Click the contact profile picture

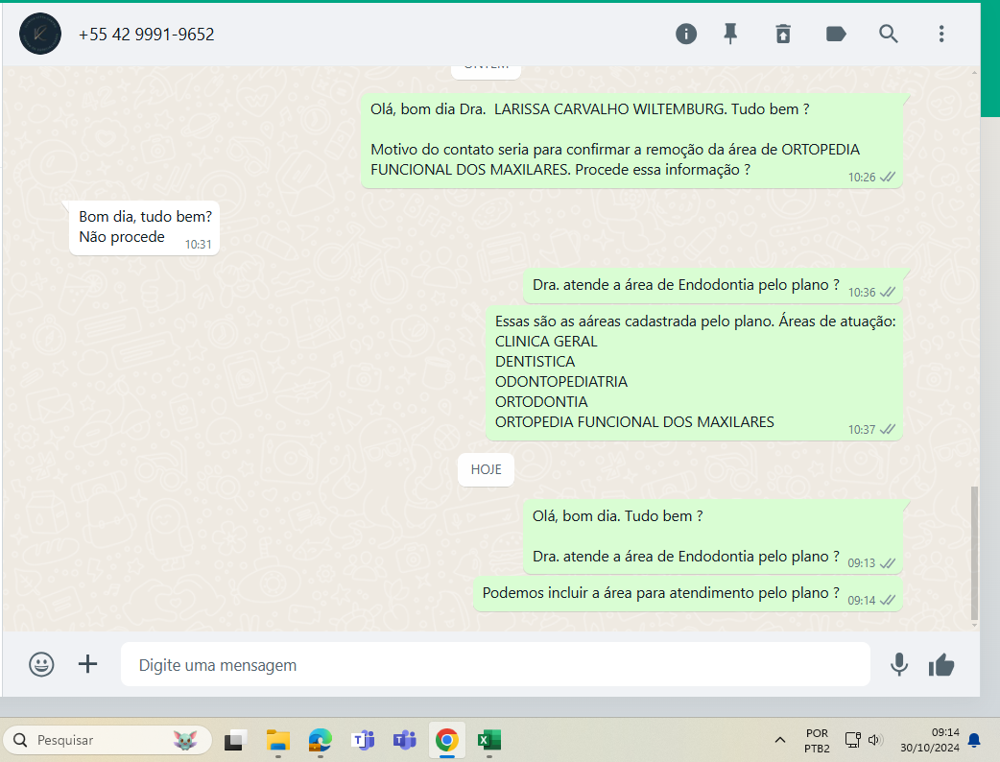coord(40,34)
